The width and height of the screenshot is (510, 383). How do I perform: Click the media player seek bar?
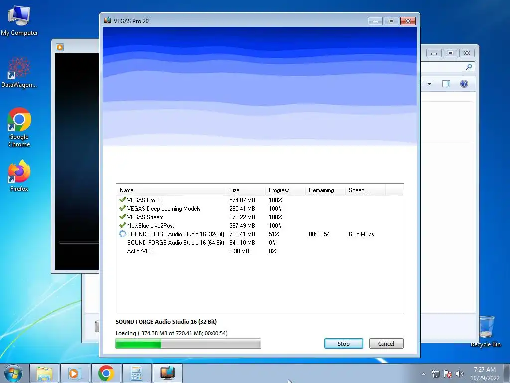(x=79, y=242)
